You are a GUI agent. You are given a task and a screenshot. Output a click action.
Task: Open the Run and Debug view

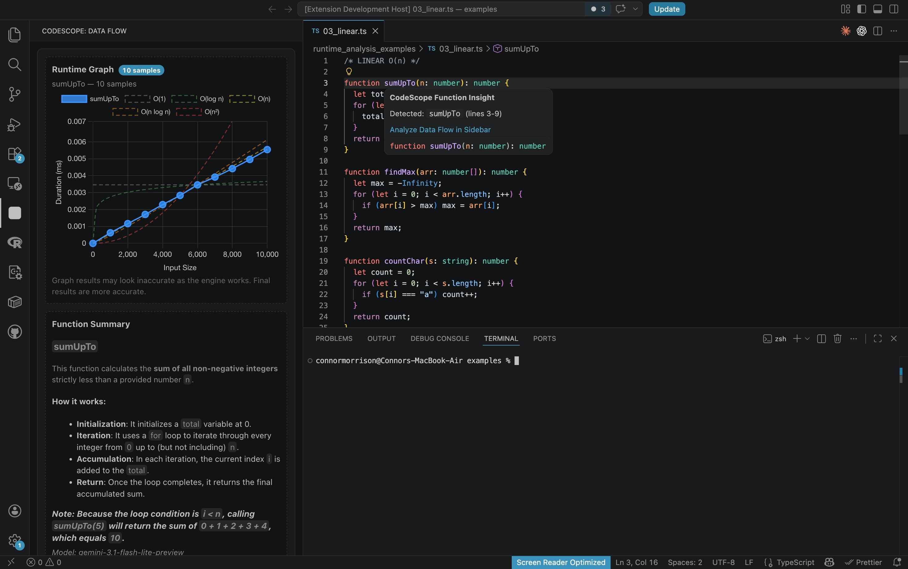[x=14, y=125]
